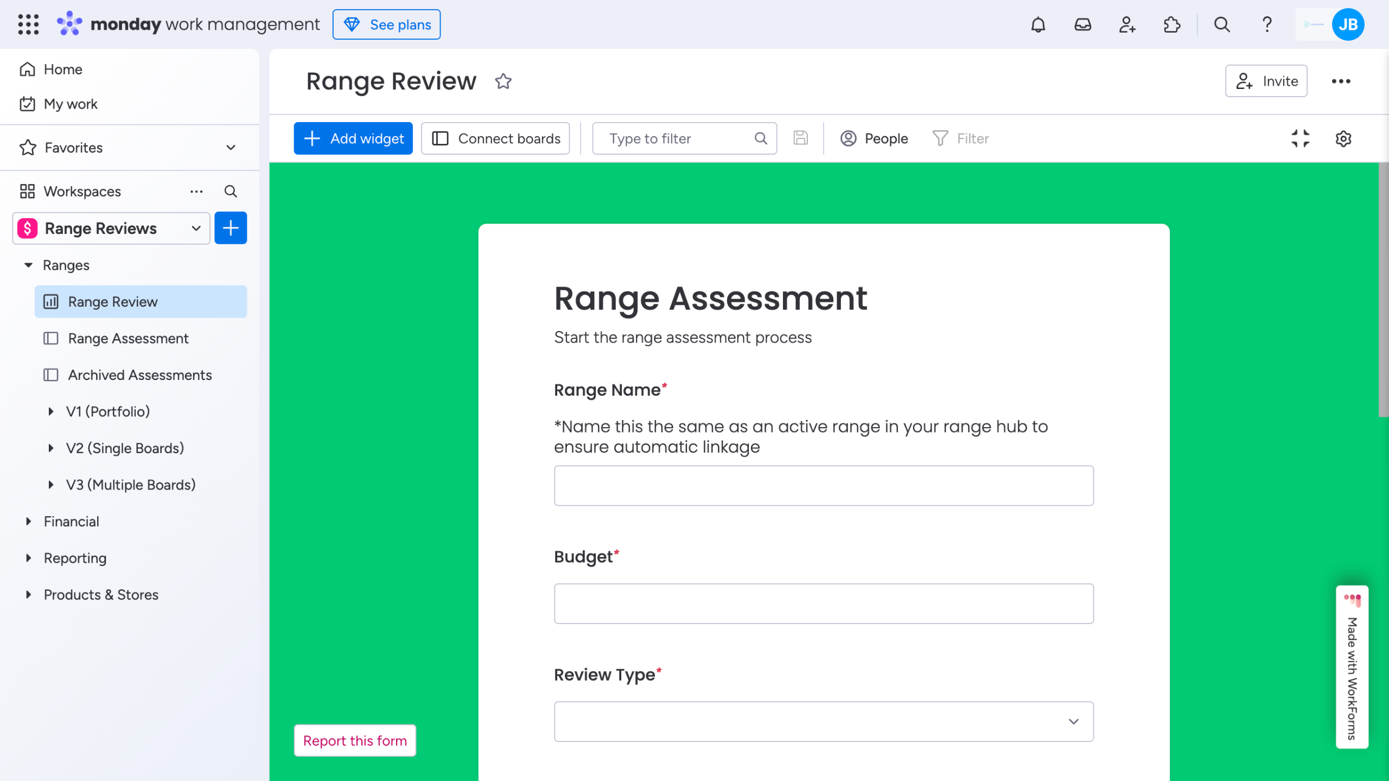Click the Add widget button
This screenshot has width=1389, height=781.
point(353,138)
